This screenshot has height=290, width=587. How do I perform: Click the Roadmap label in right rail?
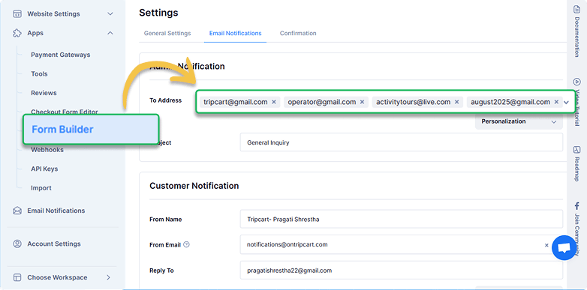[577, 169]
